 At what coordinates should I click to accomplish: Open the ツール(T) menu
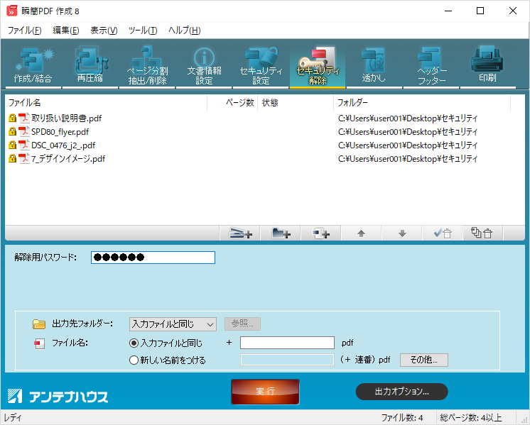143,31
